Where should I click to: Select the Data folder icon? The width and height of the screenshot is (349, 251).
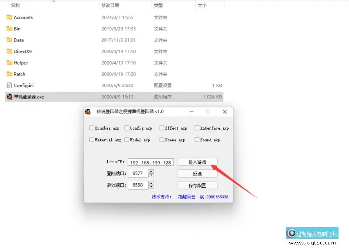(9, 40)
